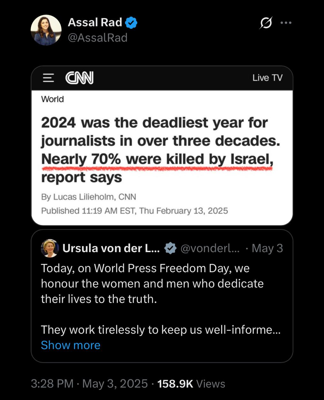
Task: Click the CNN logo in screenshot
Action: [x=79, y=78]
